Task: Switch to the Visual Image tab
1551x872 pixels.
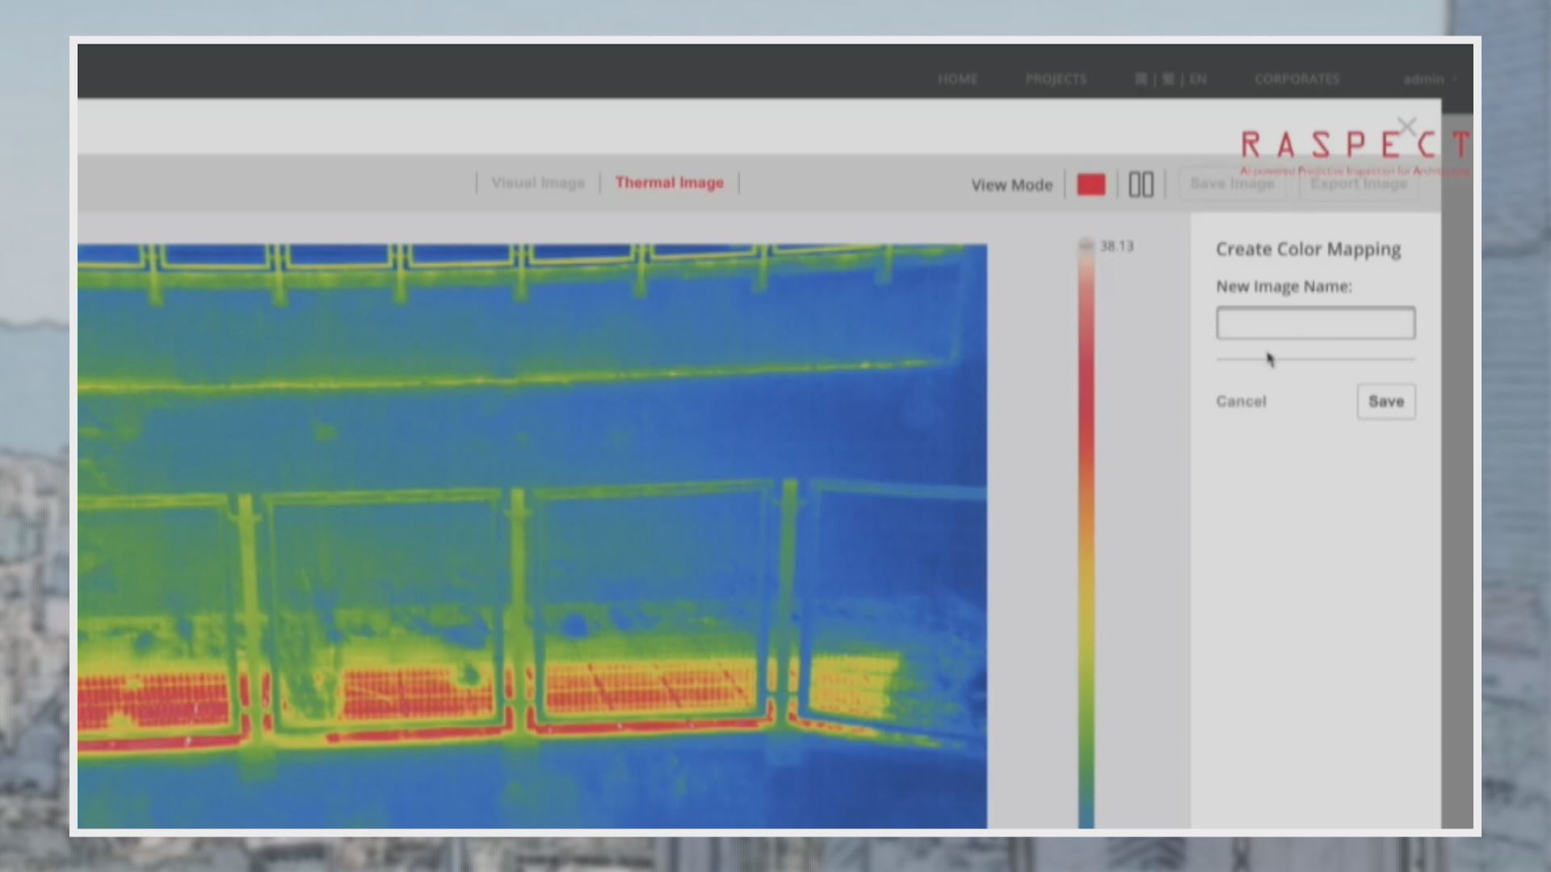Action: click(538, 182)
